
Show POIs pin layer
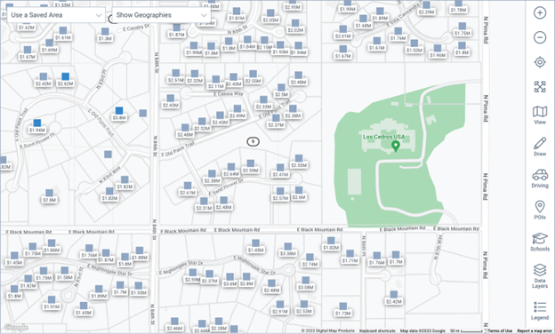coord(539,210)
